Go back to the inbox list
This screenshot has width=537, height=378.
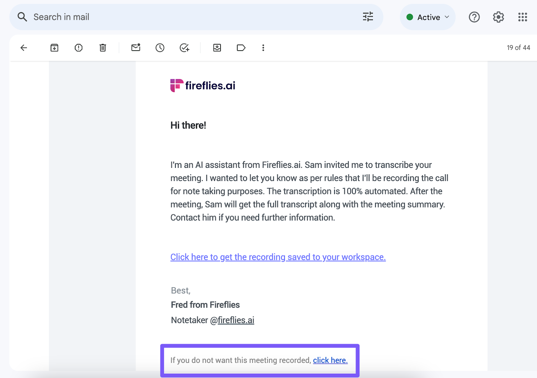(23, 48)
